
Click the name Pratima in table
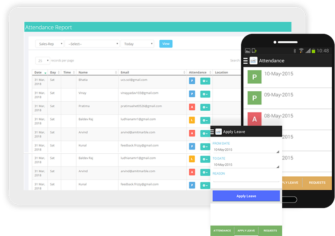(84, 106)
